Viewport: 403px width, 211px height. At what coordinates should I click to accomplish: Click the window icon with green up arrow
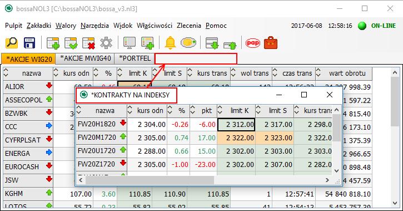coord(230,45)
